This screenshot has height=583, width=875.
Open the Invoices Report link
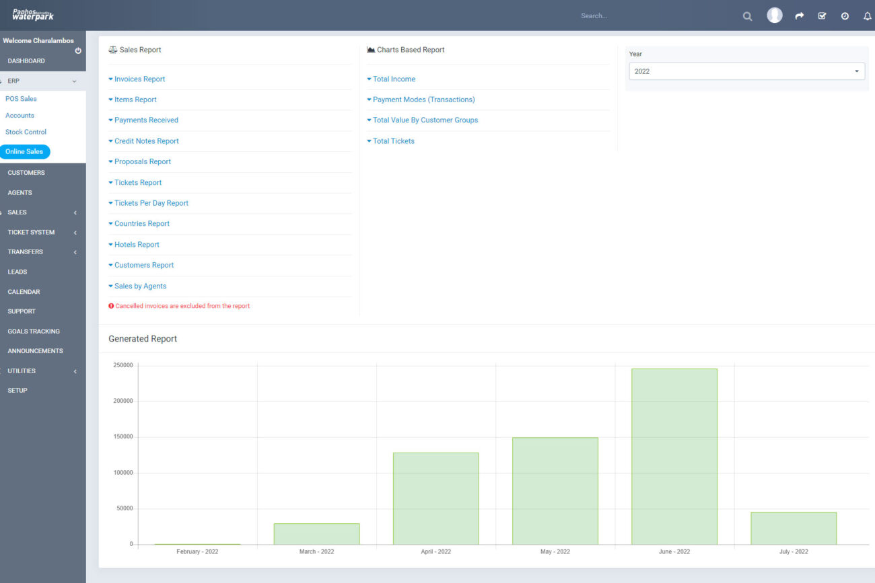[x=139, y=79]
